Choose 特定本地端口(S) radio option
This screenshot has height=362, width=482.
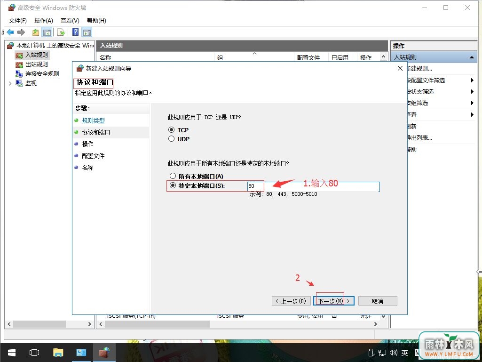(x=173, y=185)
